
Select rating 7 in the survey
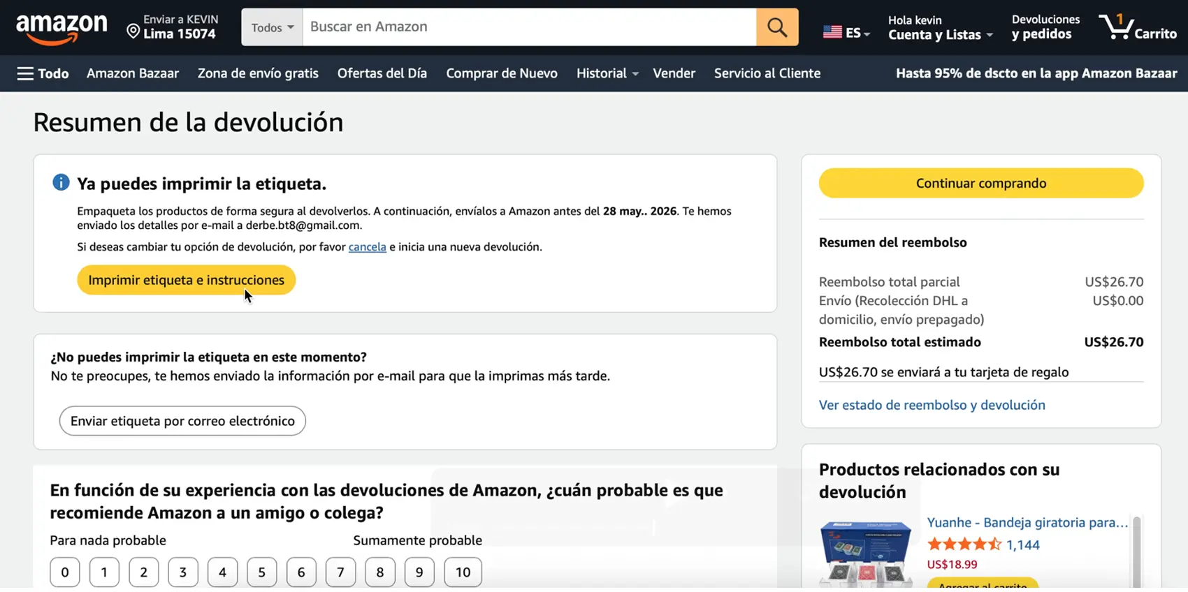(341, 572)
